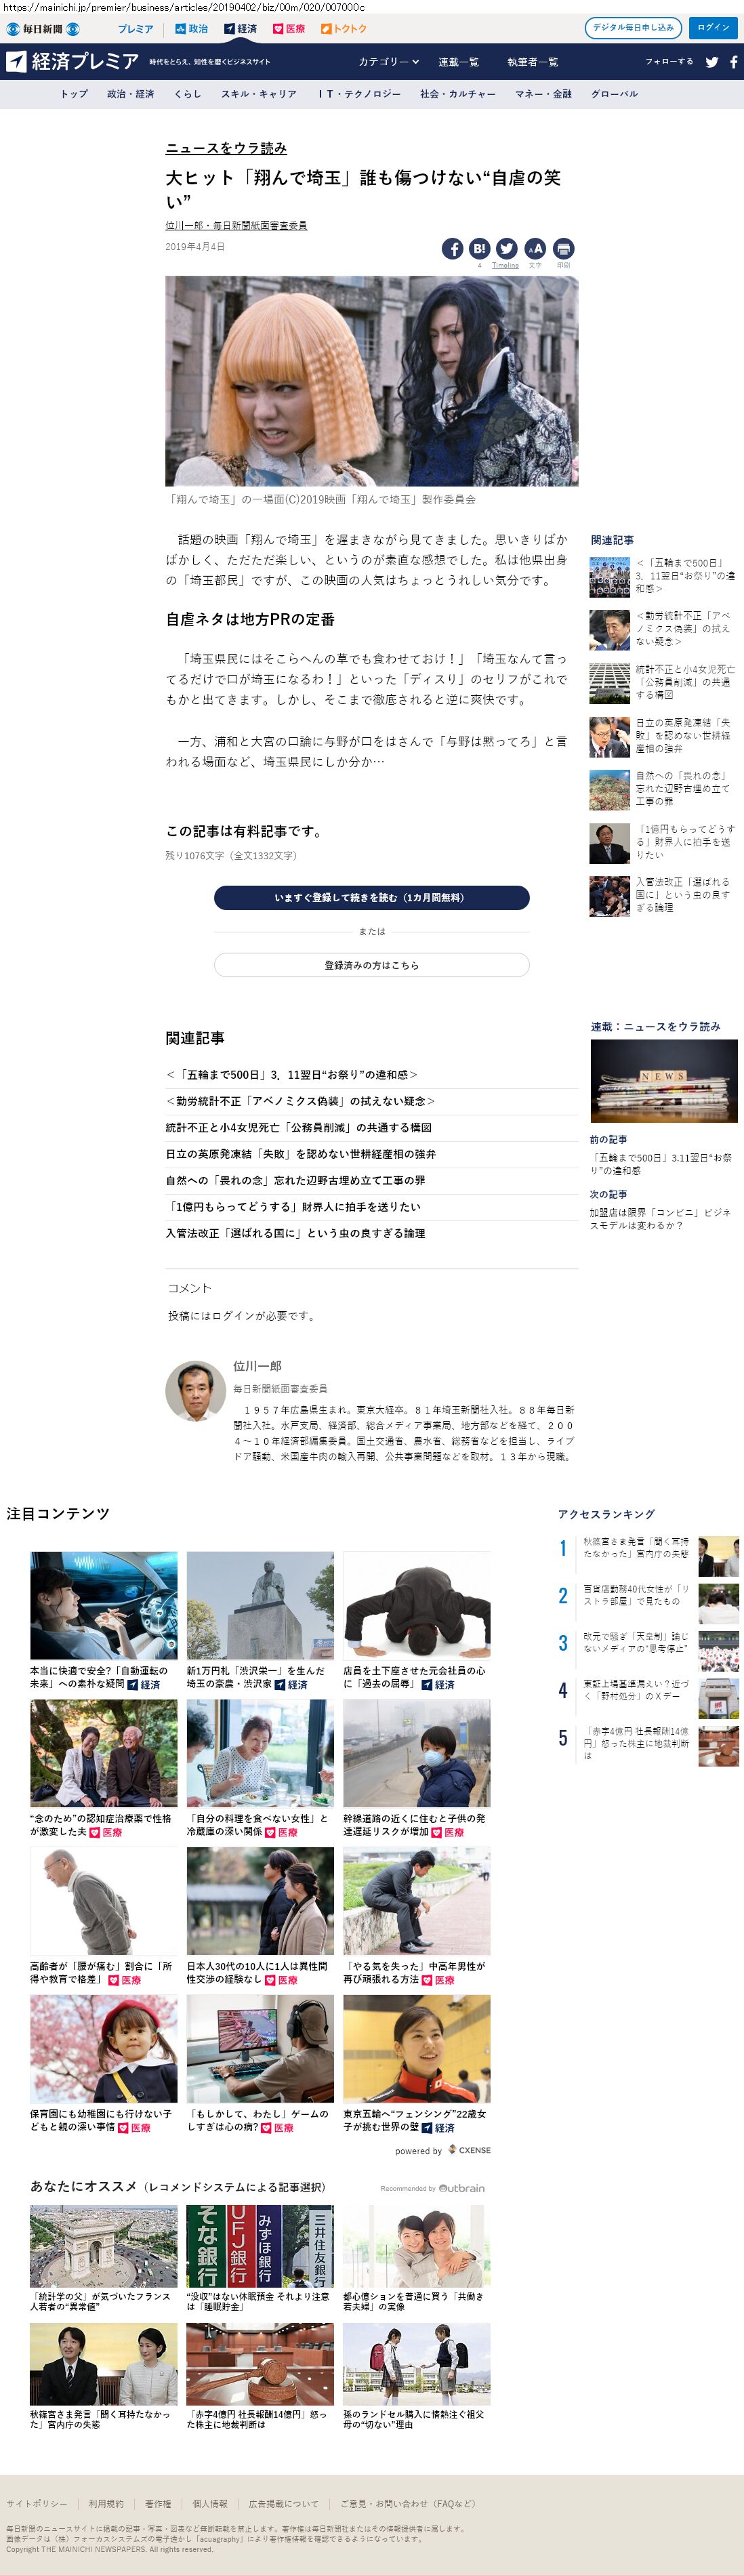Open 執筆者一覧 in the header
This screenshot has height=2575, width=744.
point(532,62)
